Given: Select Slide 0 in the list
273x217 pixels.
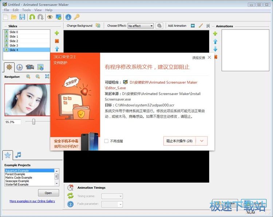Looking at the screenshot, I should 27,32.
